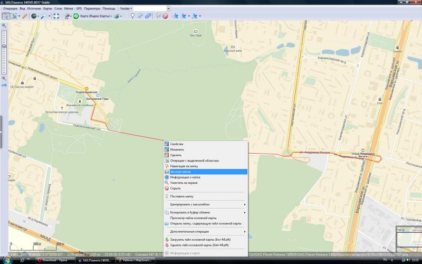Select Операции с выделенной областью

coord(206,161)
